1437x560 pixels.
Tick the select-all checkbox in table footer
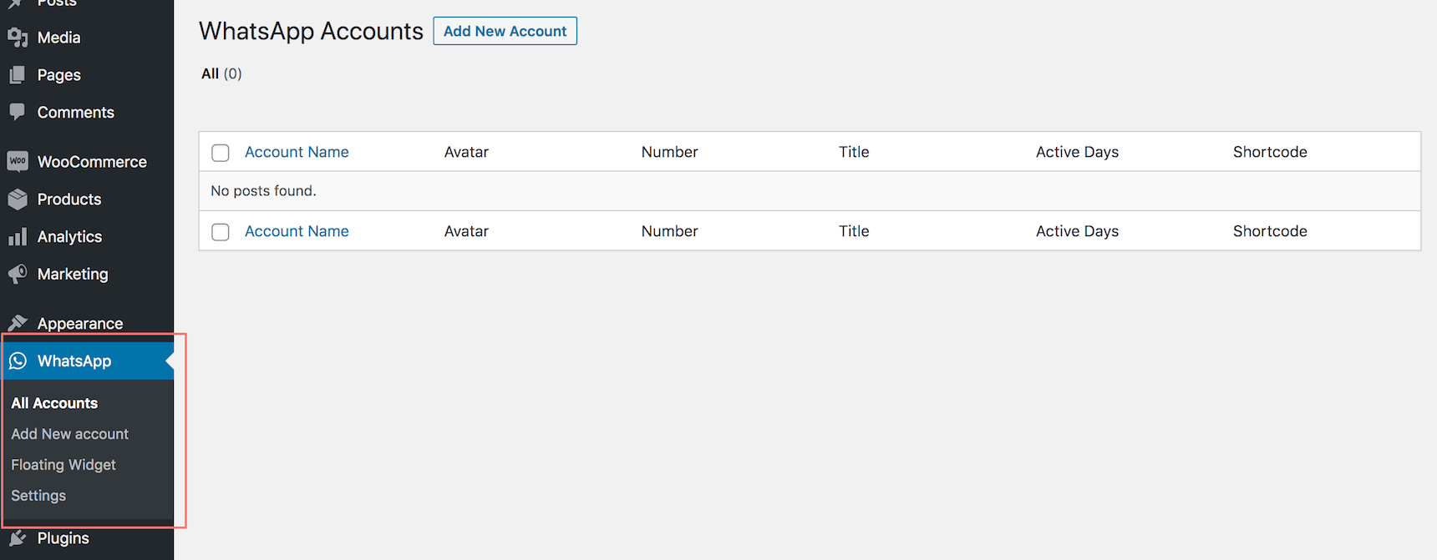click(x=221, y=232)
